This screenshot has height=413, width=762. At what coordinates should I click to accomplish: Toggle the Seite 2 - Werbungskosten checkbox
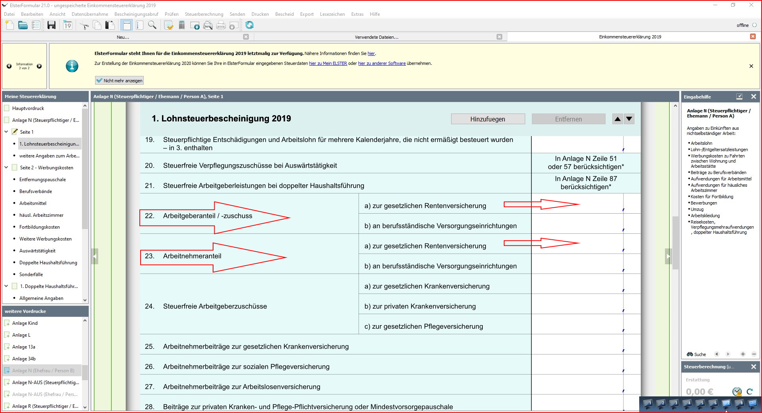pos(15,167)
